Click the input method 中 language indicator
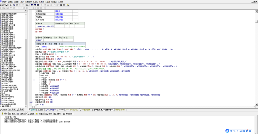This screenshot has height=134, width=258. pyautogui.click(x=231, y=131)
